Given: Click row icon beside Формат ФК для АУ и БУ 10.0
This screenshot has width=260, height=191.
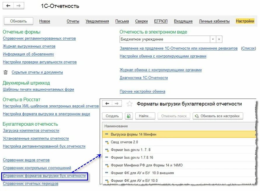Looking at the screenshot, I should [107, 181].
